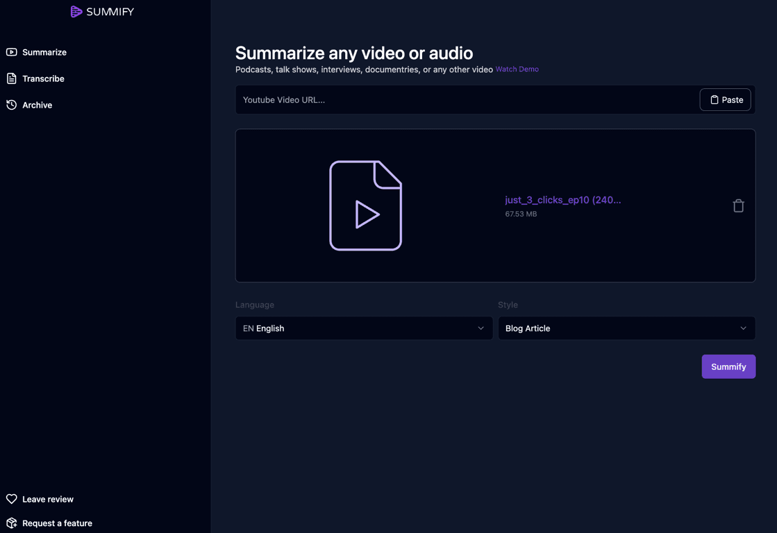Click the just_3_clicks_ep10 file name link

pos(562,200)
